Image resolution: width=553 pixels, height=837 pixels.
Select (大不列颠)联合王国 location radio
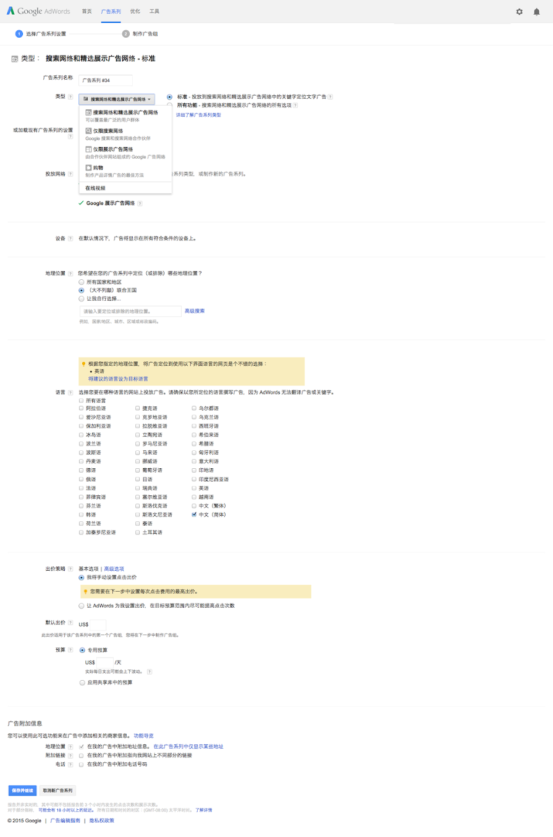click(x=82, y=290)
